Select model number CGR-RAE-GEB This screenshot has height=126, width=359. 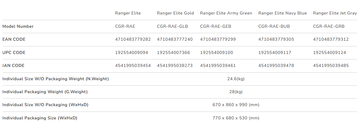[216, 27]
